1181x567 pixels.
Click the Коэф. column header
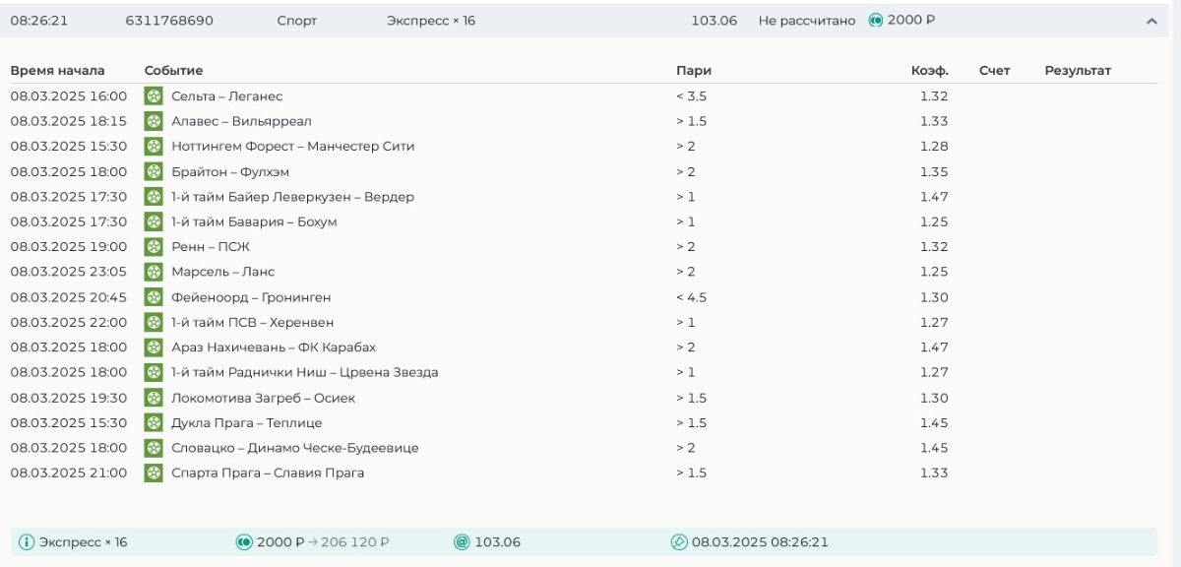[930, 71]
